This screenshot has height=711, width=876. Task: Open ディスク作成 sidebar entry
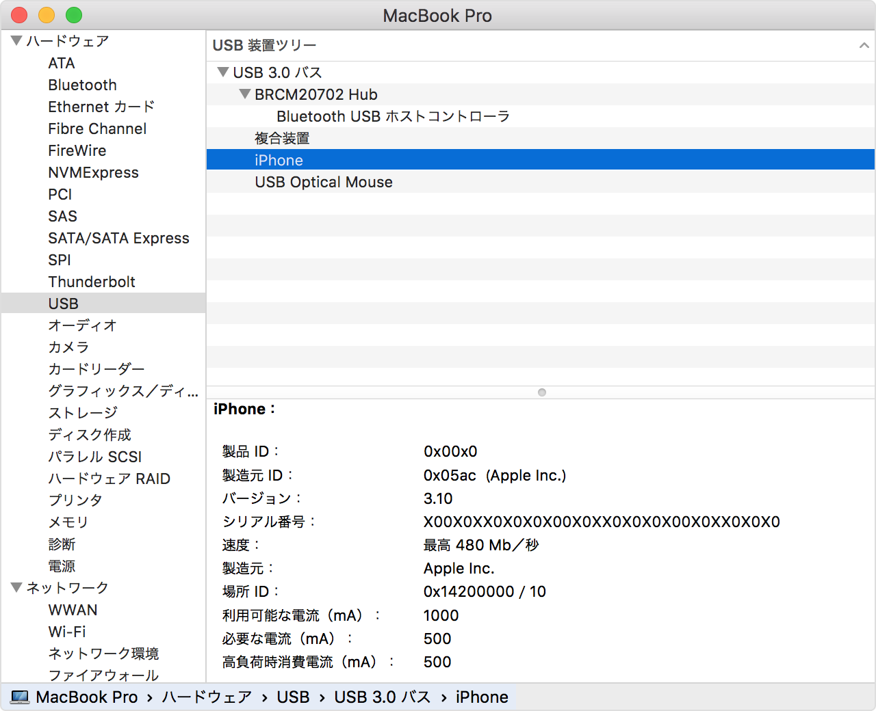[90, 435]
